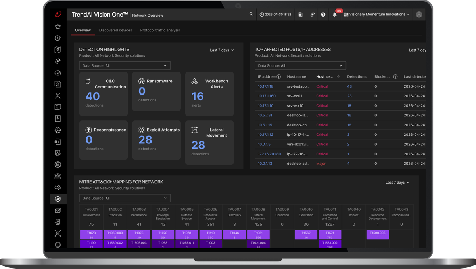Click the T1046 technique cell under Discovery

click(234, 235)
